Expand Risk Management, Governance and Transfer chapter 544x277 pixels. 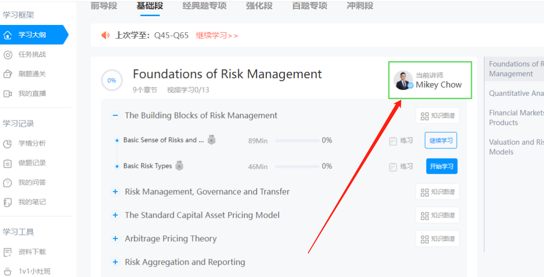[116, 192]
